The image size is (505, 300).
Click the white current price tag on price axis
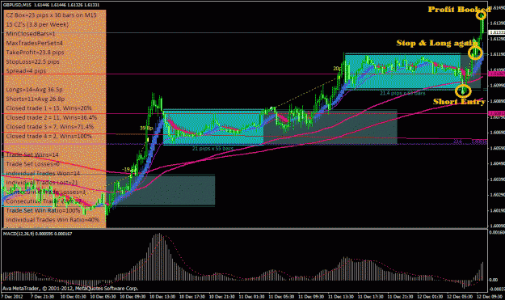click(x=497, y=32)
